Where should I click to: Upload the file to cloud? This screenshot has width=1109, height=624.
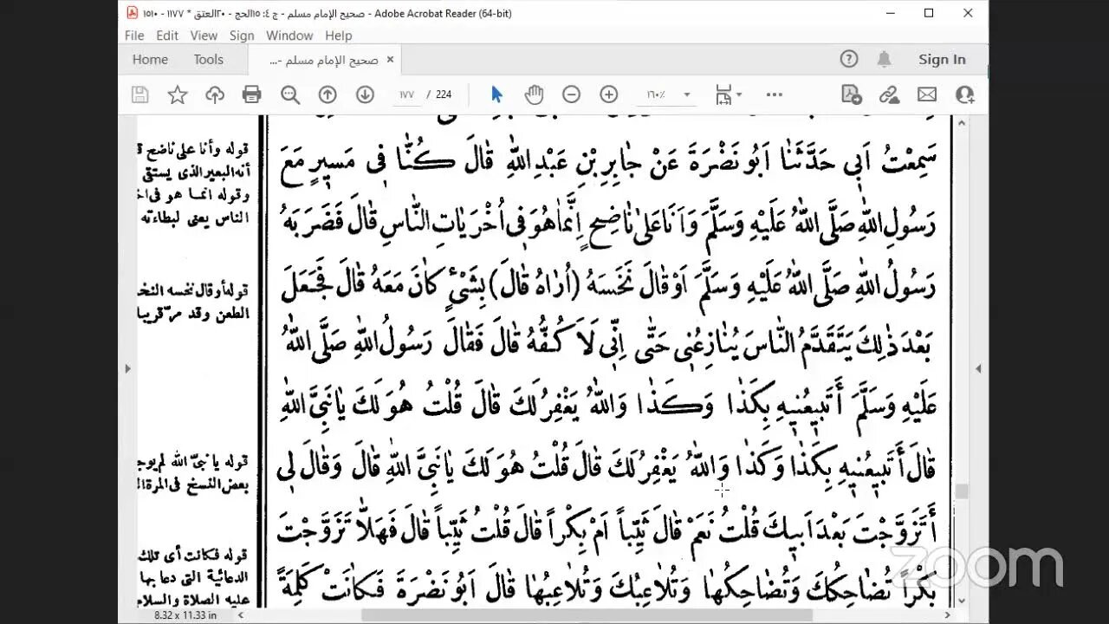tap(215, 94)
